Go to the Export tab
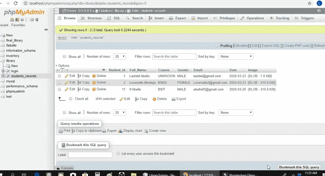325x176 pixels. coord(177,18)
